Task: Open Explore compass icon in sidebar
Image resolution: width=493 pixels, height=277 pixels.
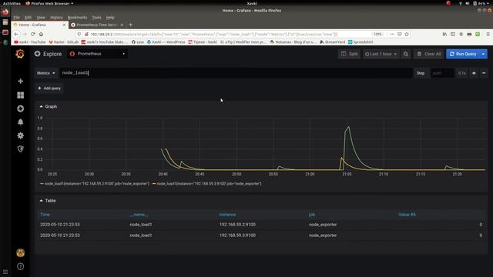Action: 21,108
